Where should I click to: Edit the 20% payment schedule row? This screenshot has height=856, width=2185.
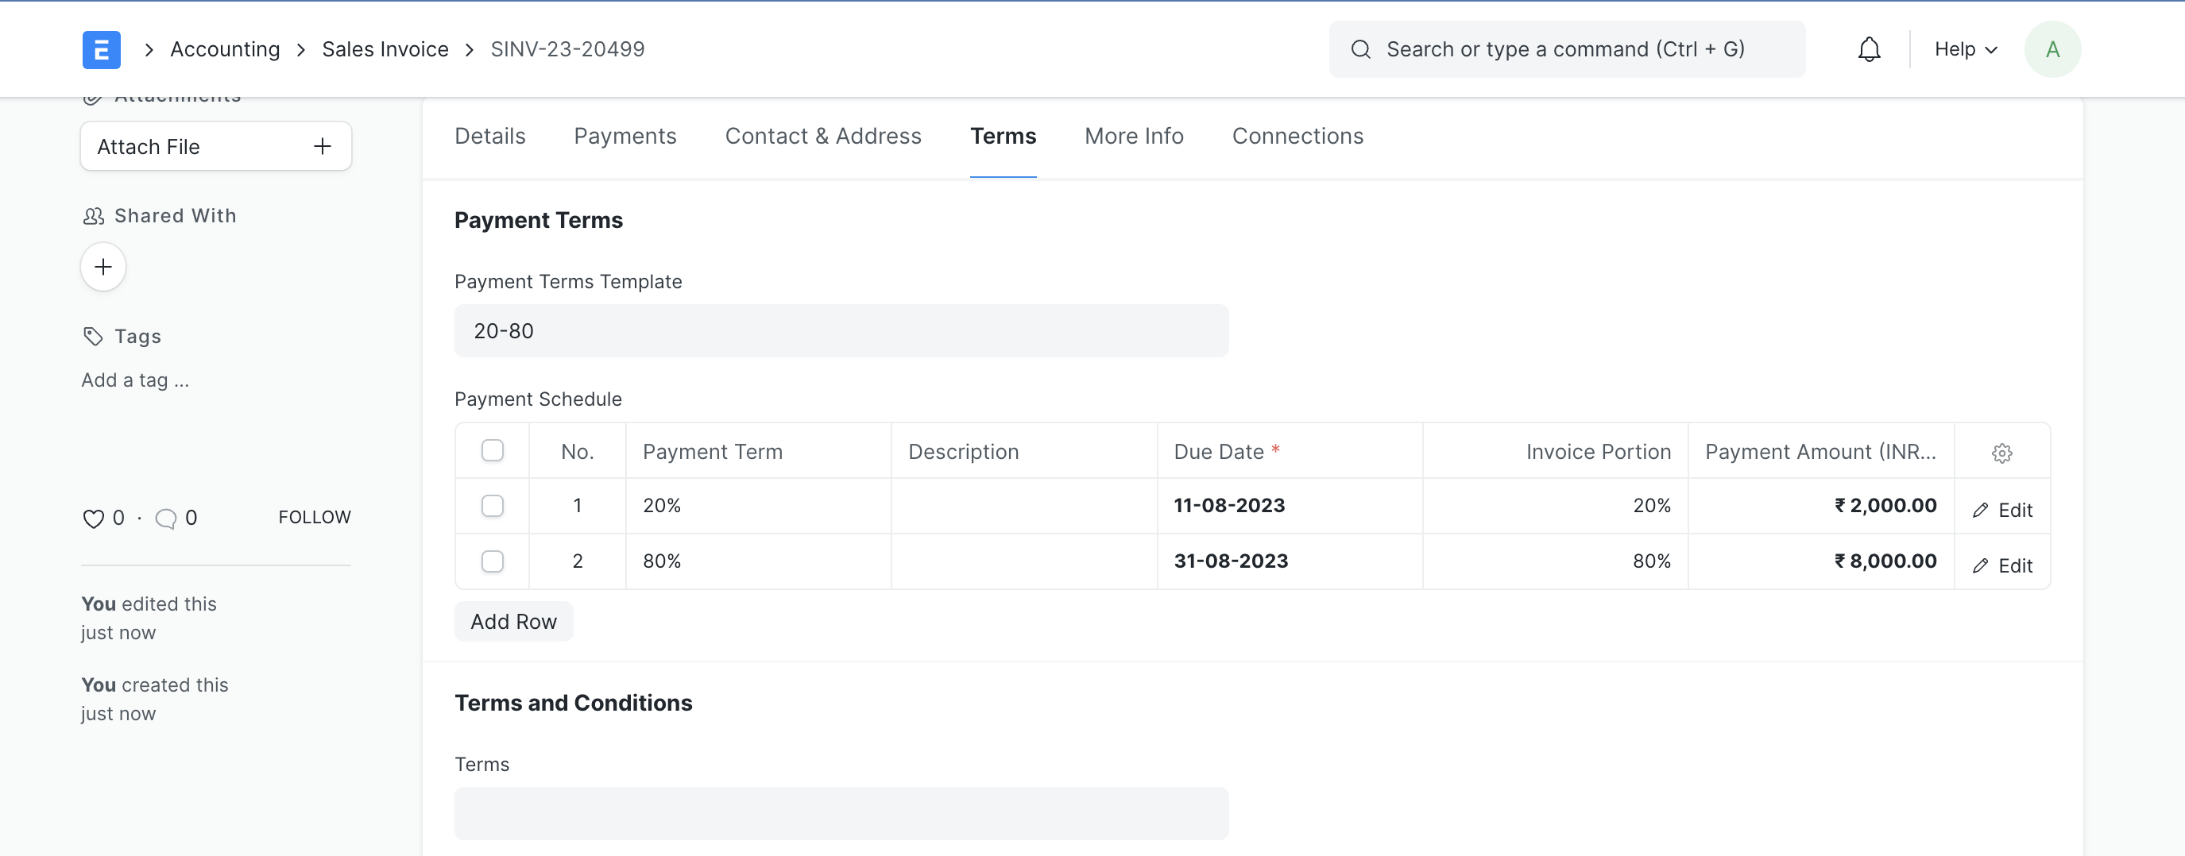coord(2002,509)
